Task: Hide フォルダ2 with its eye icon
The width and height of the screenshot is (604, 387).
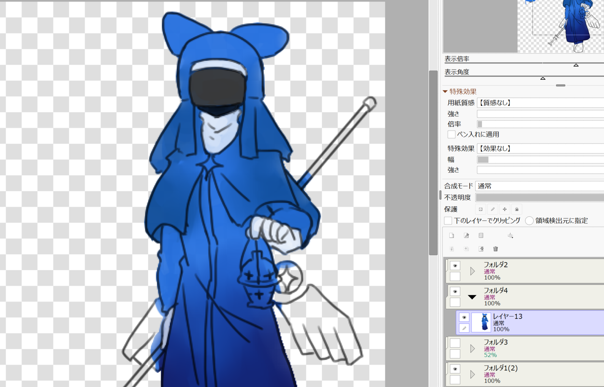Action: (455, 266)
